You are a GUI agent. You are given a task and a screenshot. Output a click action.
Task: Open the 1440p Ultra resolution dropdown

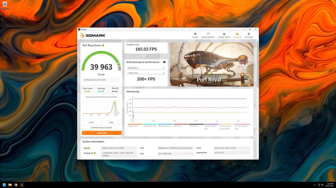point(146,73)
